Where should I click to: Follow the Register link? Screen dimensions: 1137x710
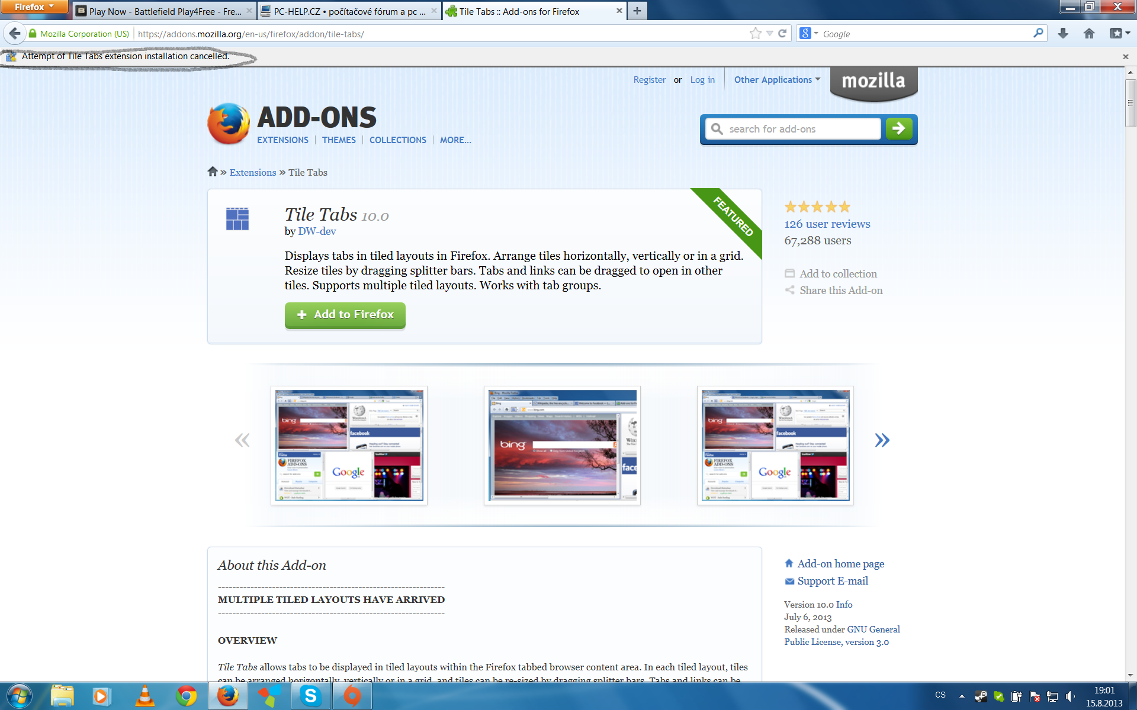[649, 80]
